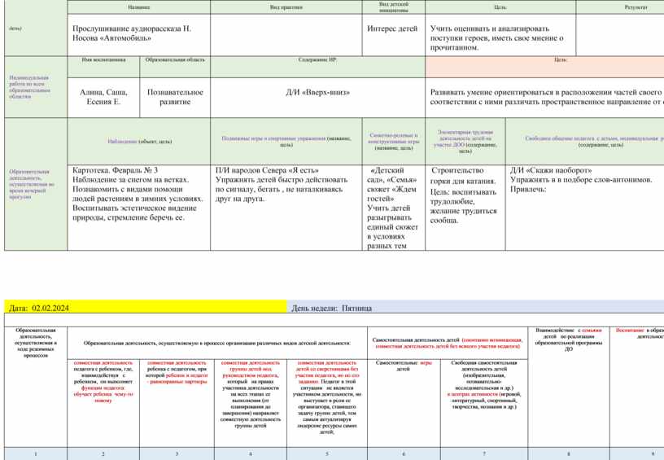This screenshot has height=460, width=664.
Task: Select the names cell 'Алина, Саша, Есения Е.'
Action: click(103, 98)
